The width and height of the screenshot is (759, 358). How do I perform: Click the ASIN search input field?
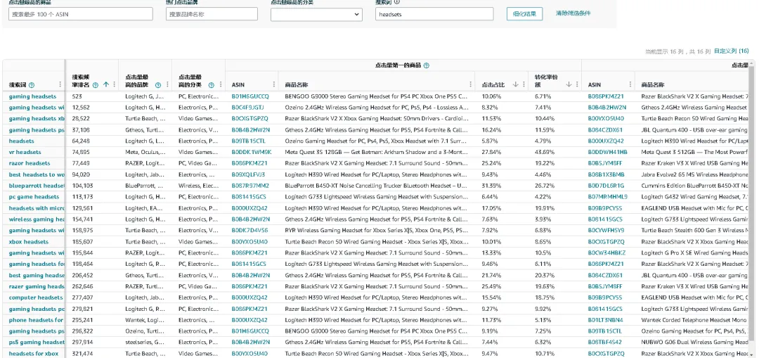coord(81,14)
